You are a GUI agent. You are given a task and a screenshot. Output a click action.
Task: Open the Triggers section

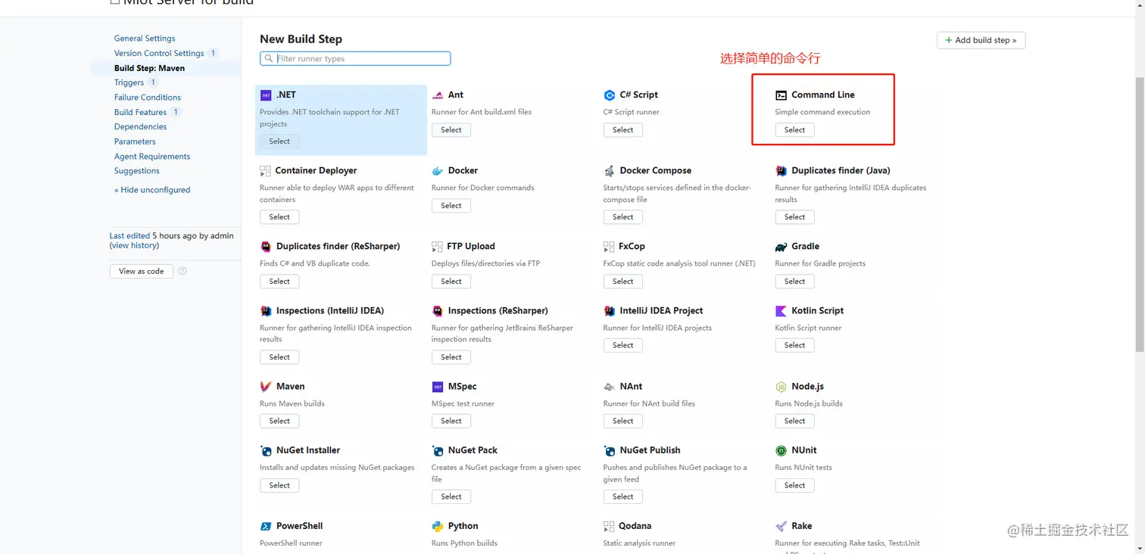pos(129,82)
